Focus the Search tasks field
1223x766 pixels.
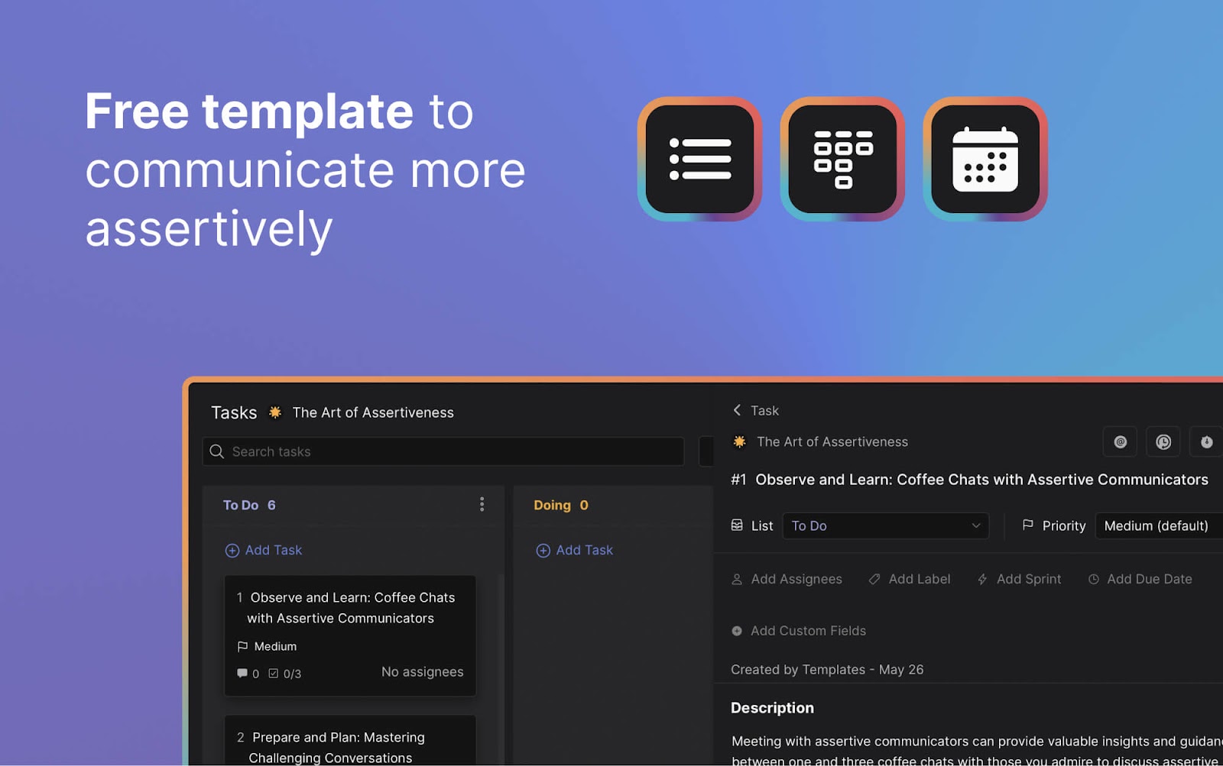pos(443,451)
